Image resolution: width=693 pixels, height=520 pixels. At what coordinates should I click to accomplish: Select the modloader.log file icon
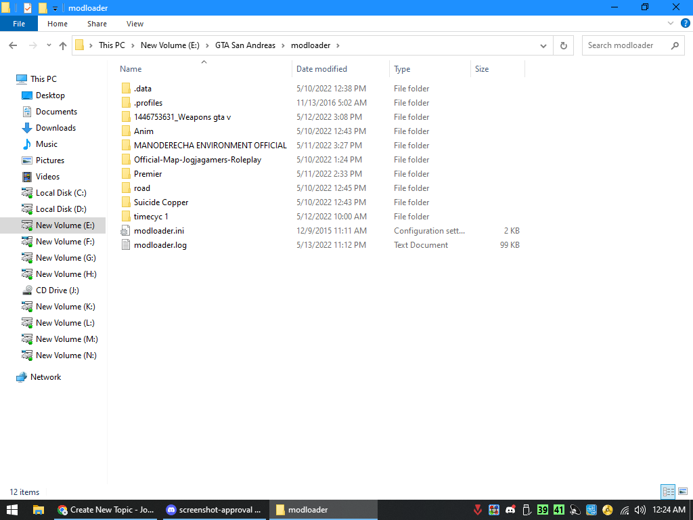[x=125, y=245]
